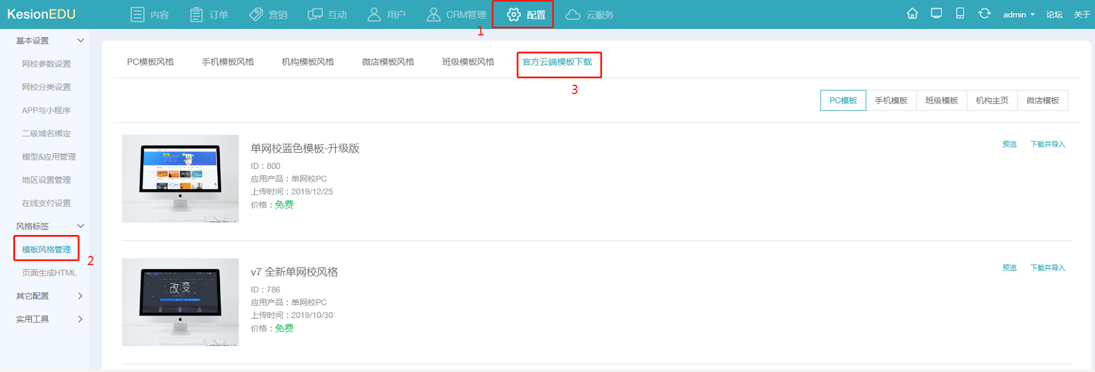The width and height of the screenshot is (1095, 372).
Task: Click the 单网校蓝色模板 thumbnail image
Action: coord(180,178)
